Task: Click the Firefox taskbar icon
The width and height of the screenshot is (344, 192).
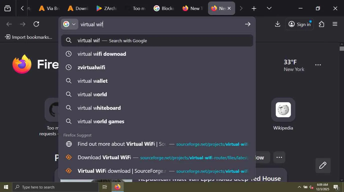Action: (x=117, y=187)
